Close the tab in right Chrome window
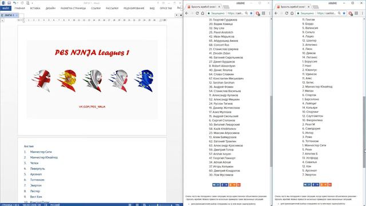366x206 pixels. tap(309, 7)
